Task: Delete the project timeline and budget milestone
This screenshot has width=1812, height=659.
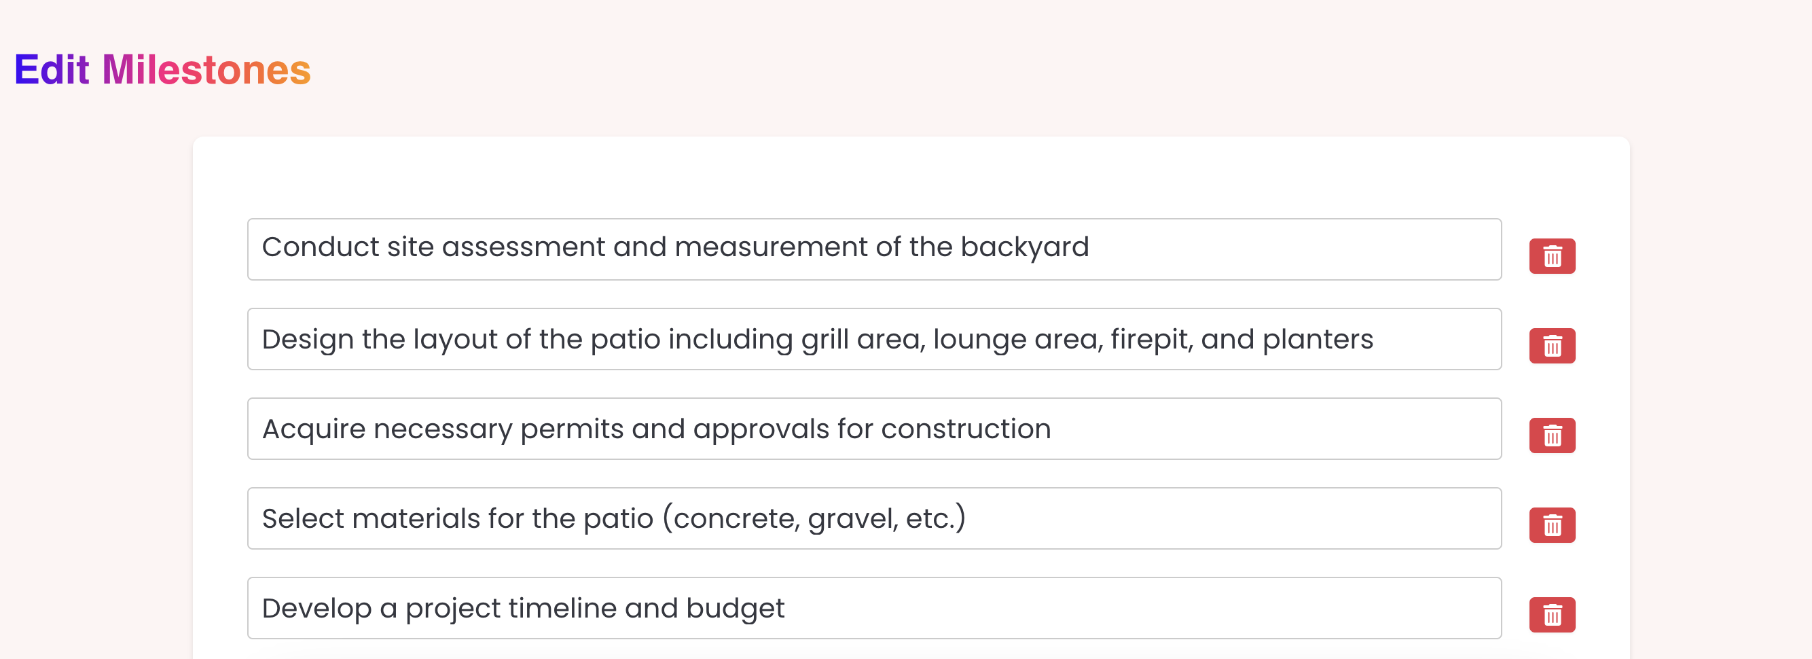Action: tap(1552, 615)
